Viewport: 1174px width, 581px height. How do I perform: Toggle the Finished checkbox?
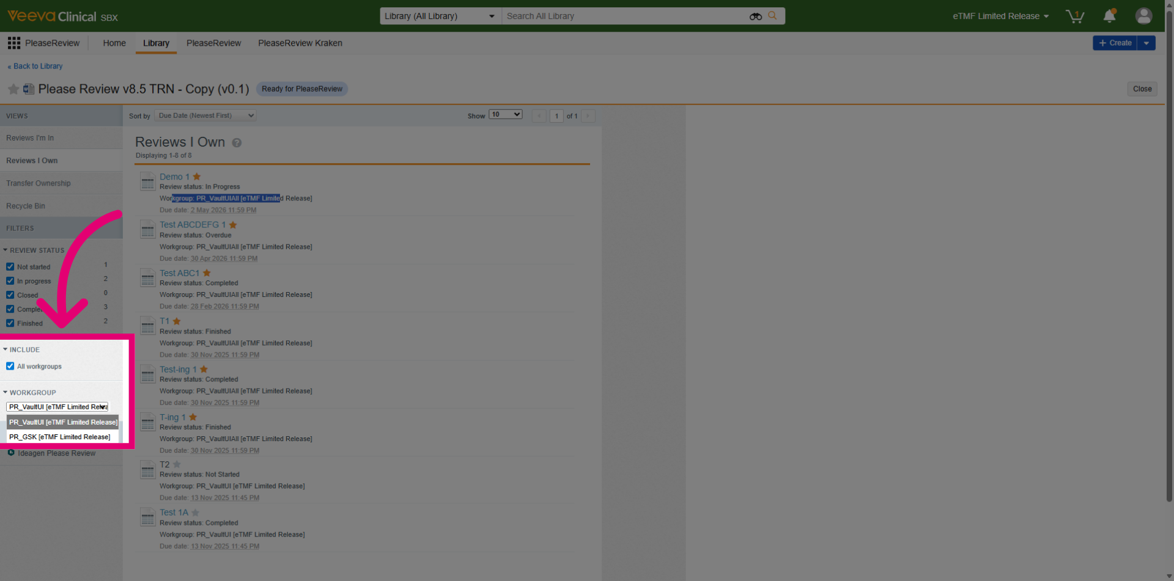coord(10,323)
